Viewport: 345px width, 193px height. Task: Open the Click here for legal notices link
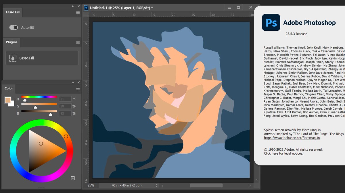(x=283, y=153)
